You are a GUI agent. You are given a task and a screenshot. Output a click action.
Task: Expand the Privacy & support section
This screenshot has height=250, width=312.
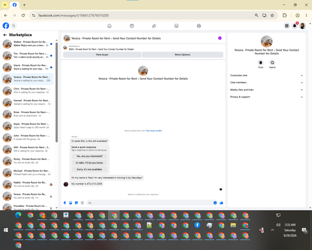pos(266,97)
